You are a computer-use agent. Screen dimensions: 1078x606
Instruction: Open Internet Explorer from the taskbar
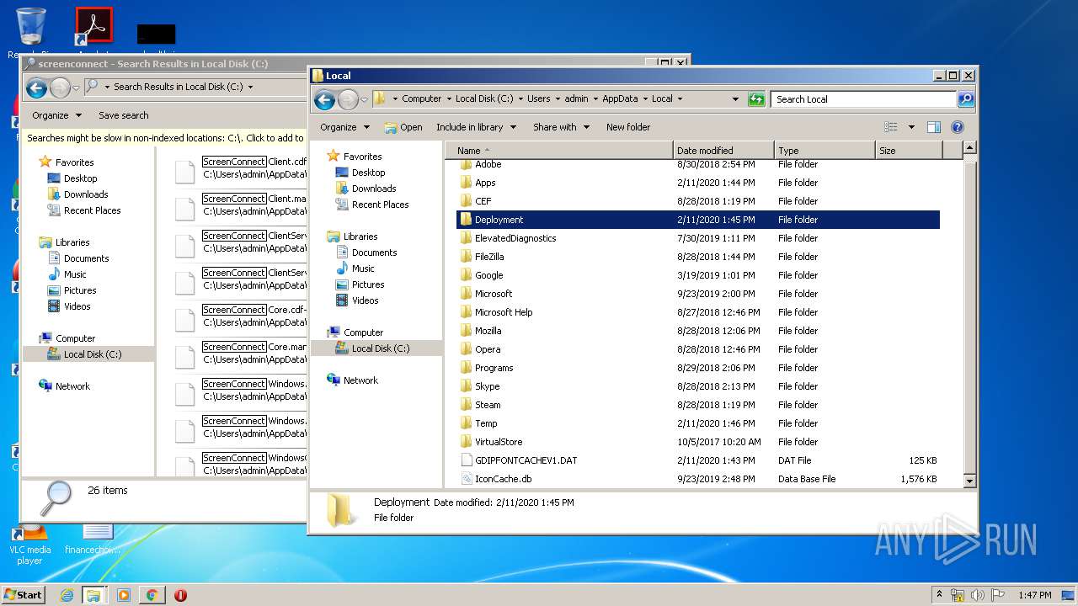[x=67, y=595]
